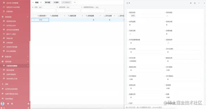
Task: Open the 交付业绩 column header arrow
Action: [x=114, y=16]
